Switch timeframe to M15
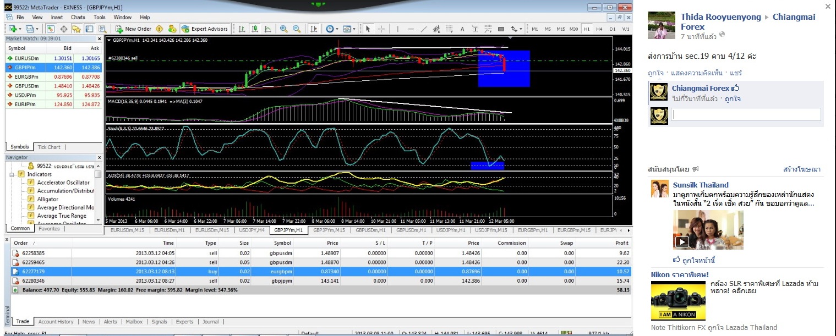 click(x=560, y=29)
